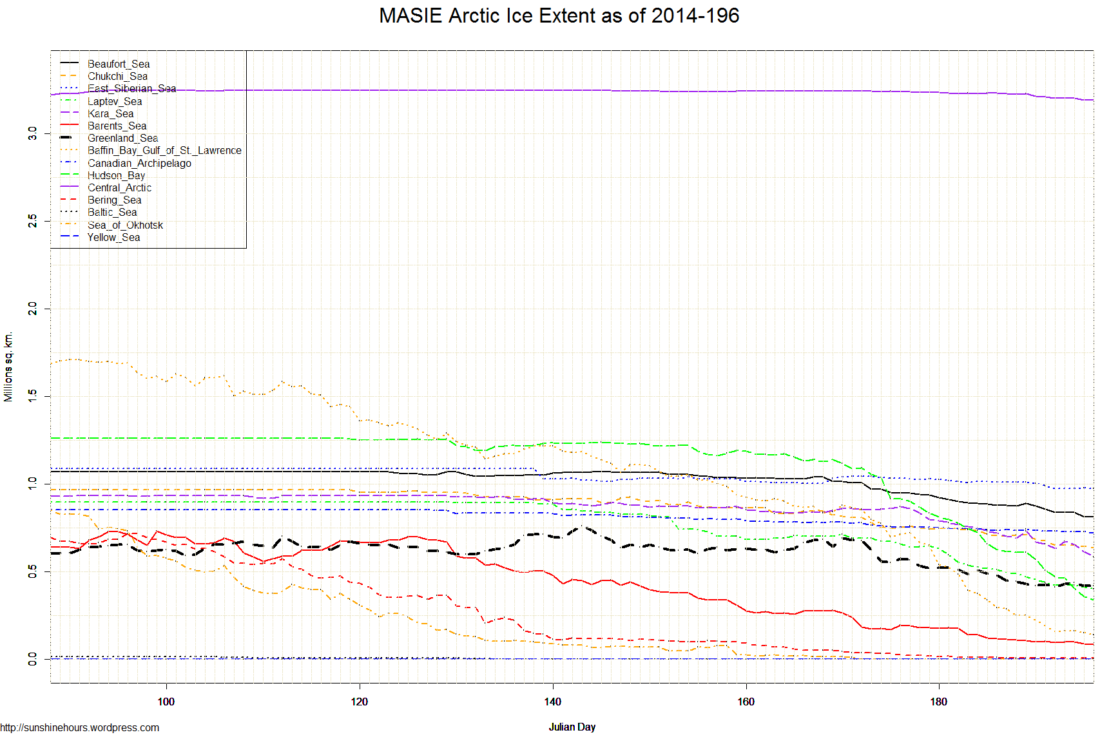Click the Julian Day axis label

[572, 727]
